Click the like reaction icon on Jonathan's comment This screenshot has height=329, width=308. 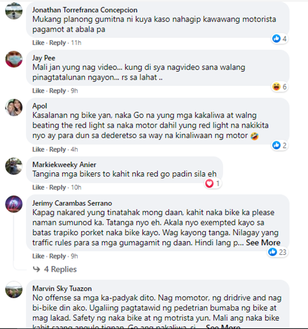coord(276,39)
